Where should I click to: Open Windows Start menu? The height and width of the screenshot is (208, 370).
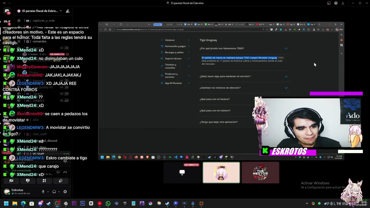6,203
